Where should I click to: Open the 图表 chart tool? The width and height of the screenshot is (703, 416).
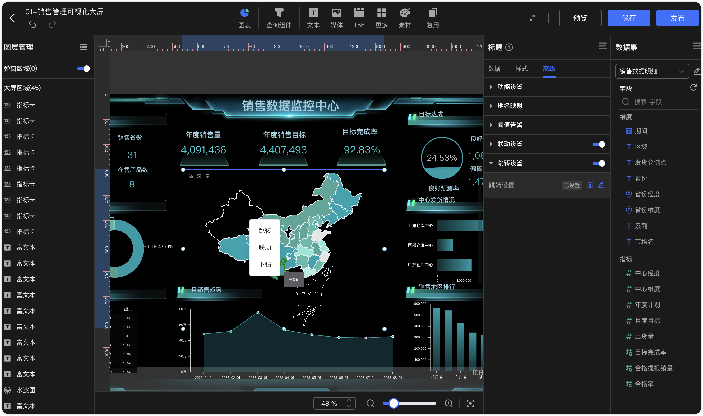(244, 18)
